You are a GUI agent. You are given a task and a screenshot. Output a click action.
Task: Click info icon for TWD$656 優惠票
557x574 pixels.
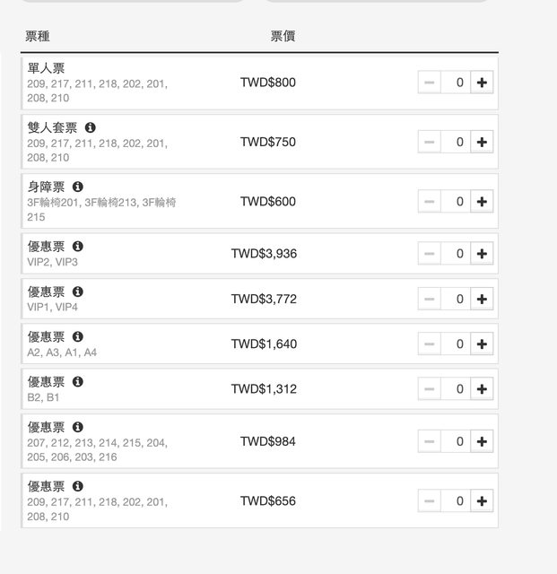coord(78,487)
